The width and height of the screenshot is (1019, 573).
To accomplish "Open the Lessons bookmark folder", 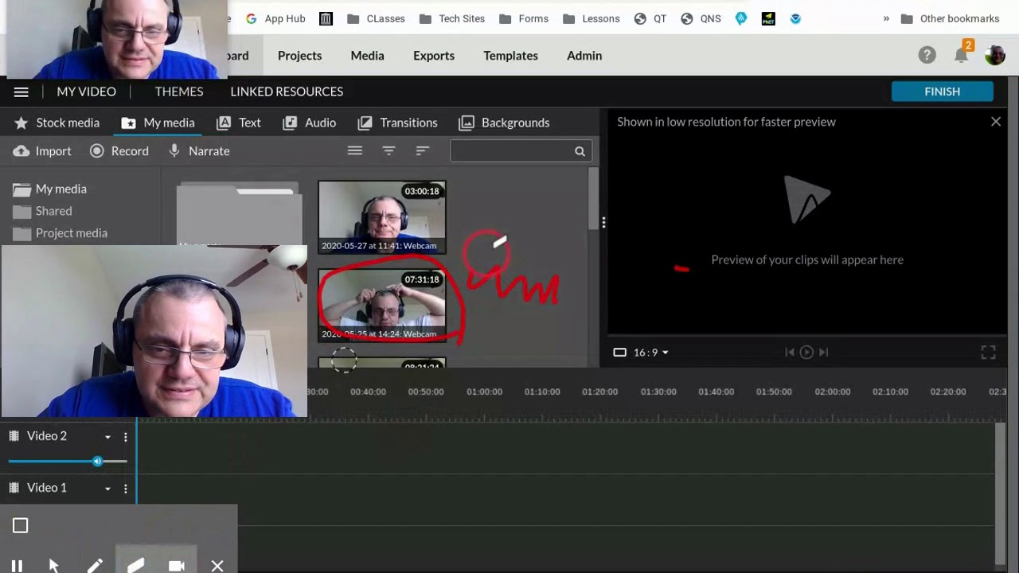I will [x=591, y=18].
